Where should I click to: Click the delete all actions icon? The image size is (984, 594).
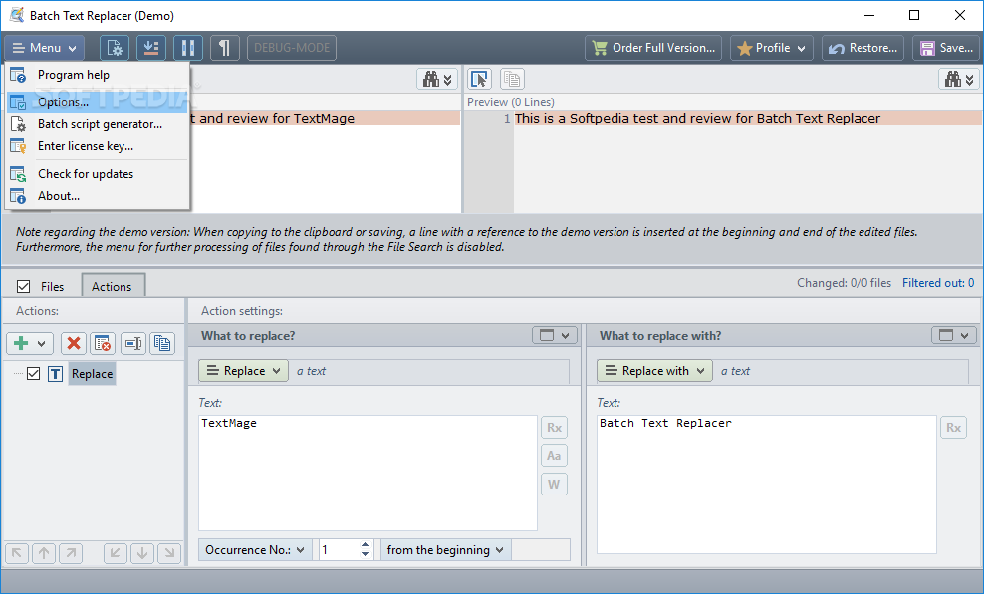103,343
